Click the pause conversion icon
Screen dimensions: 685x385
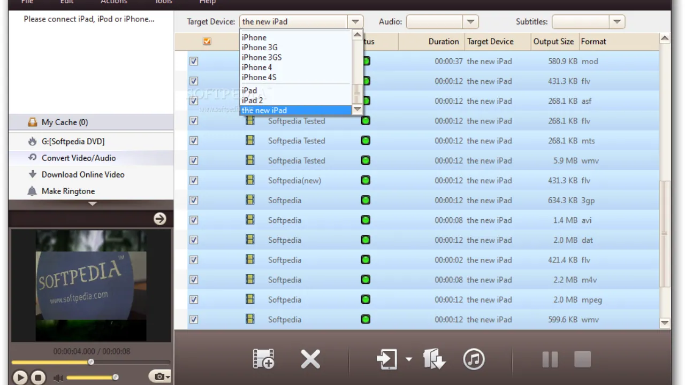(550, 359)
